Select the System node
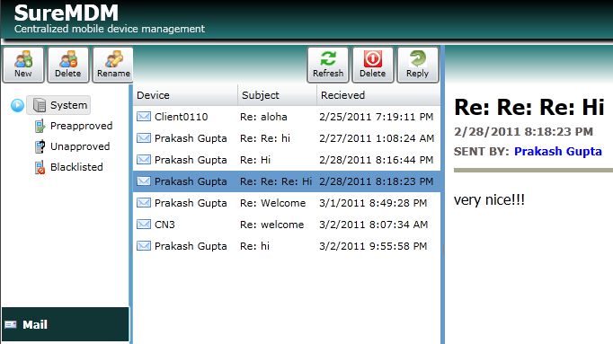613x344 pixels. tap(58, 105)
